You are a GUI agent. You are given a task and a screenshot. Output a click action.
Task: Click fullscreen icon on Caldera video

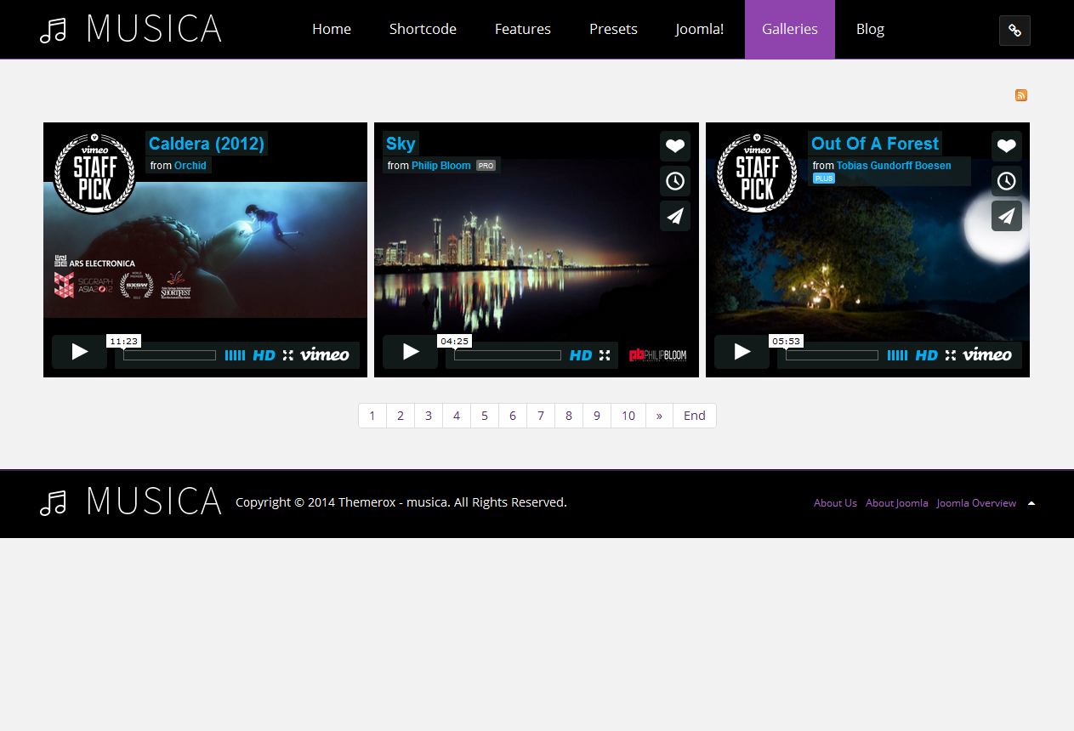pyautogui.click(x=288, y=355)
